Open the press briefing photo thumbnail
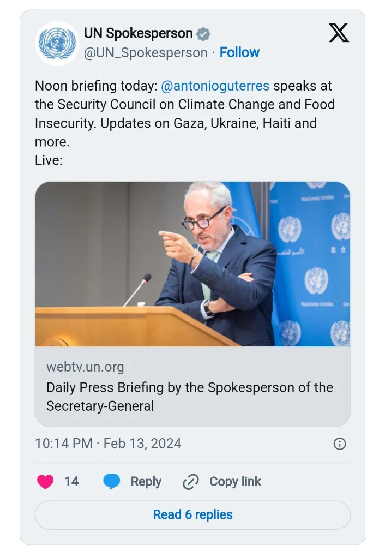Image resolution: width=385 pixels, height=557 pixels. point(192,264)
